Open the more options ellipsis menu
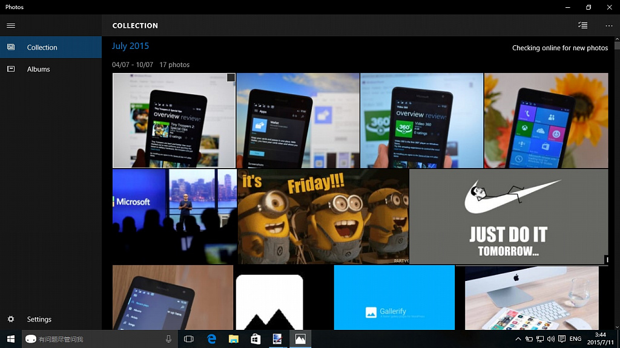 coord(609,25)
